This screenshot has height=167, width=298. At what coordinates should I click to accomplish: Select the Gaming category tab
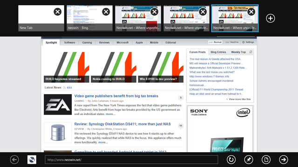[x=87, y=43]
